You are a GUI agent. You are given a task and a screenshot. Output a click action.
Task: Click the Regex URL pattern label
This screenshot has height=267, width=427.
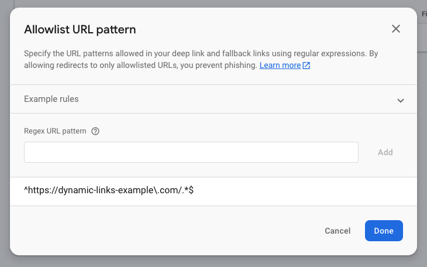(55, 131)
